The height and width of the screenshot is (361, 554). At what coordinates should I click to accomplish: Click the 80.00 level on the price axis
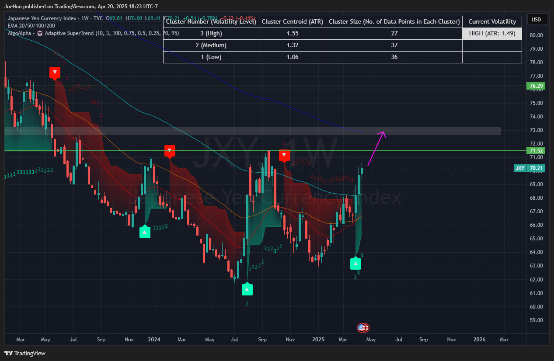pyautogui.click(x=536, y=35)
